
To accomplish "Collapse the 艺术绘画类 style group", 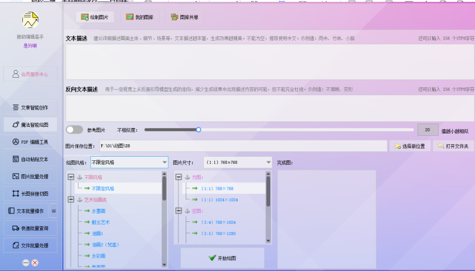I will click(x=71, y=200).
